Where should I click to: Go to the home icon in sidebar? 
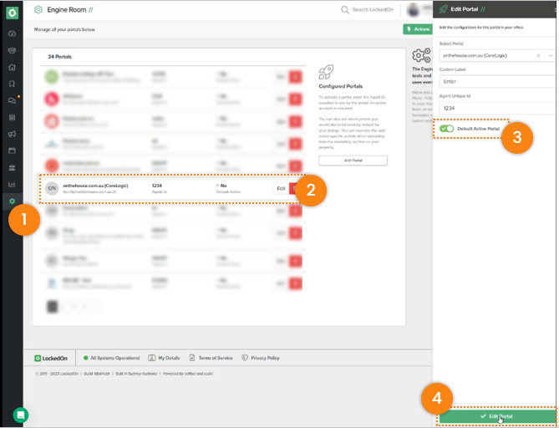coord(12,67)
